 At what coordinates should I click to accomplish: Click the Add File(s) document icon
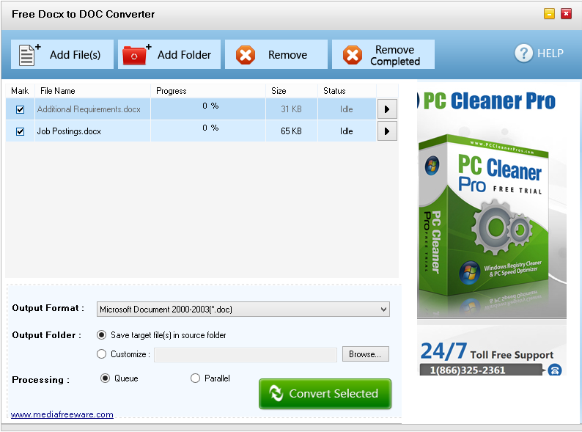coord(29,54)
